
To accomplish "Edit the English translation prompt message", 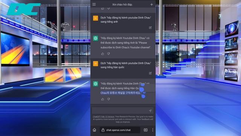I will (150, 28).
